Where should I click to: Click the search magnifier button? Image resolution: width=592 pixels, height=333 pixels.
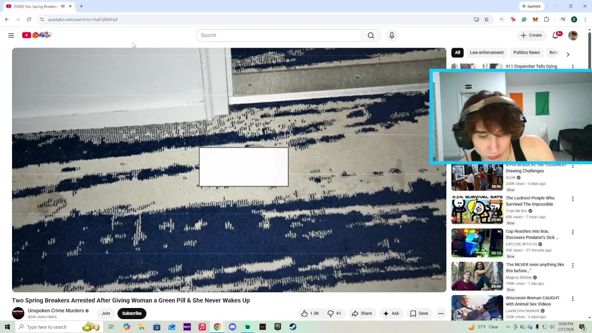coord(370,35)
